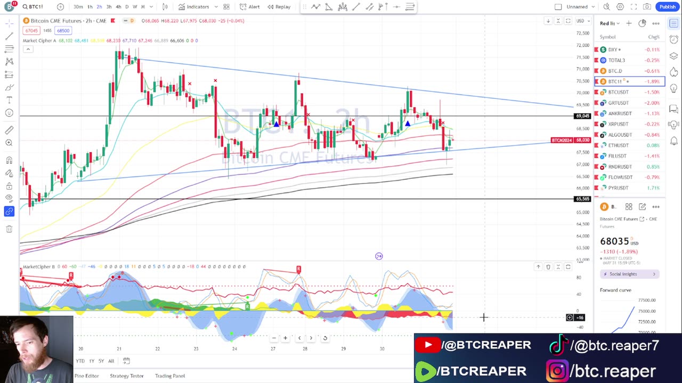The width and height of the screenshot is (682, 383).
Task: Select the trend line drawing tool in left sidebar
Action: (9, 36)
